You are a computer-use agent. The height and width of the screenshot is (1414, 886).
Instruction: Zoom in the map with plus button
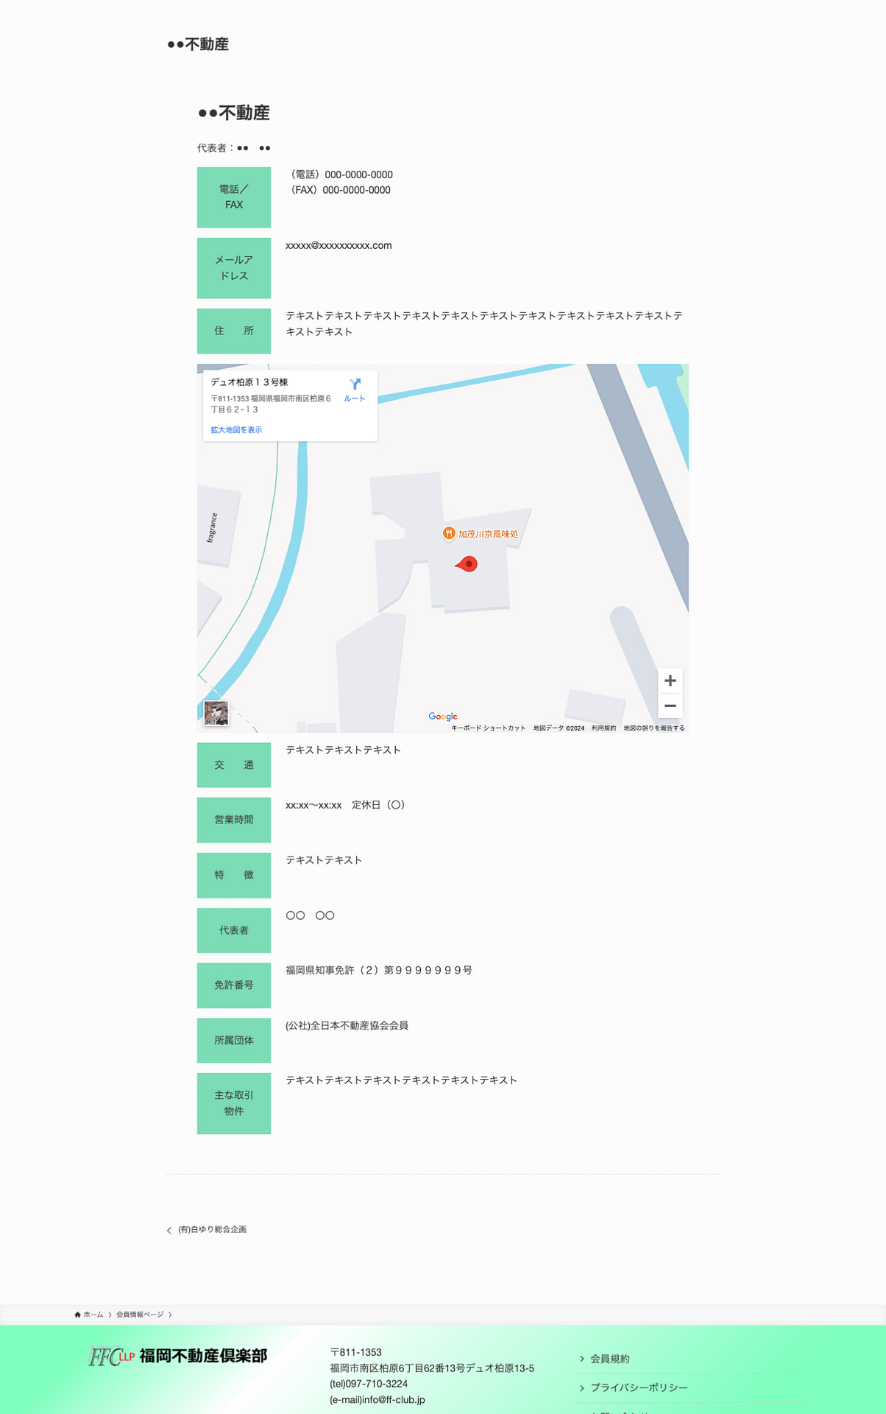tap(670, 680)
